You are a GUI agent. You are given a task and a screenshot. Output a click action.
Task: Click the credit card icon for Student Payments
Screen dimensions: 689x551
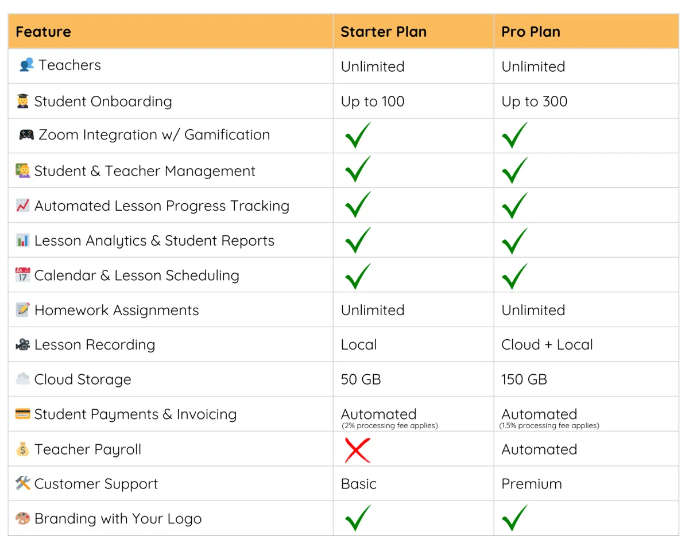(x=22, y=414)
